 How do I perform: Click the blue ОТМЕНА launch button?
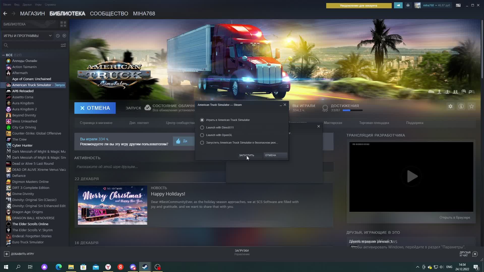(x=95, y=108)
